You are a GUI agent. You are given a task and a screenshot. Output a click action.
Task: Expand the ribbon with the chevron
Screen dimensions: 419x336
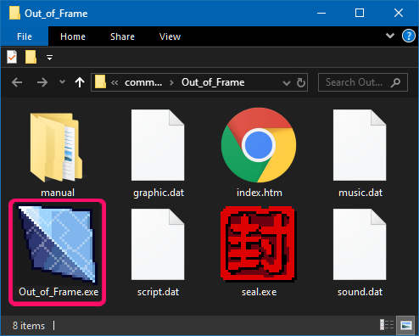pyautogui.click(x=390, y=36)
